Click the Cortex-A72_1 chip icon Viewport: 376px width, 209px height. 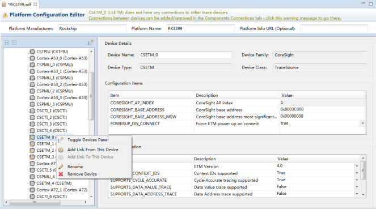coord(32,190)
